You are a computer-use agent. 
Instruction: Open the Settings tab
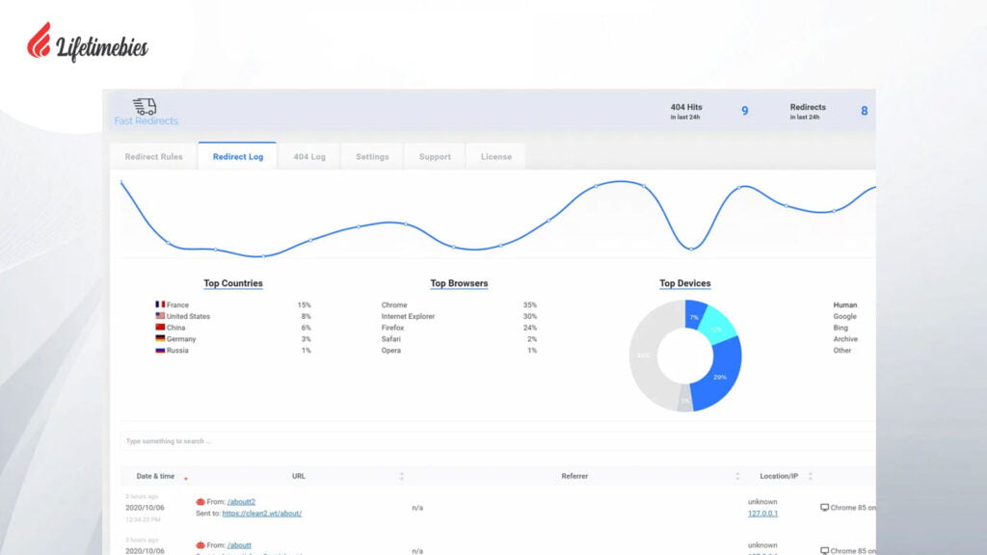[372, 157]
